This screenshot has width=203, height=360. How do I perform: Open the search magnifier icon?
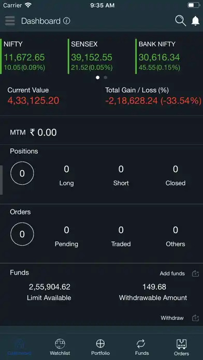(180, 21)
